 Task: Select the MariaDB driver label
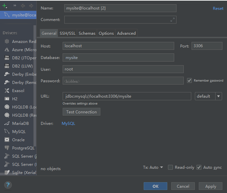coord(20,124)
